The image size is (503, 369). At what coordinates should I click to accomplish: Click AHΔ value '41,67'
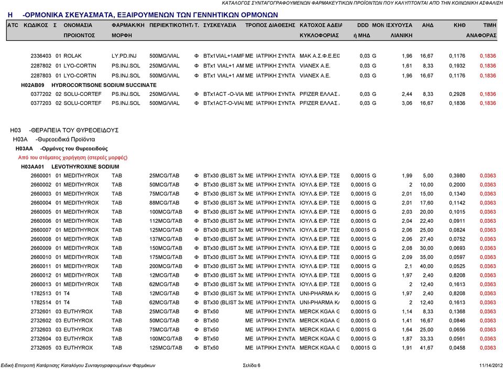(x=427, y=348)
